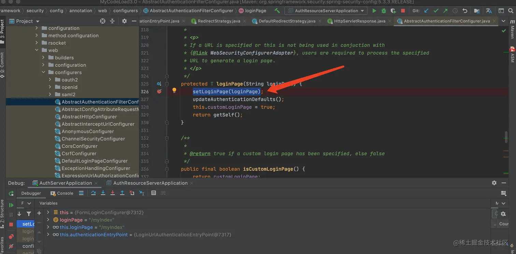The width and height of the screenshot is (516, 254).
Task: Run with coverage from the toolbar
Action: coord(393,11)
